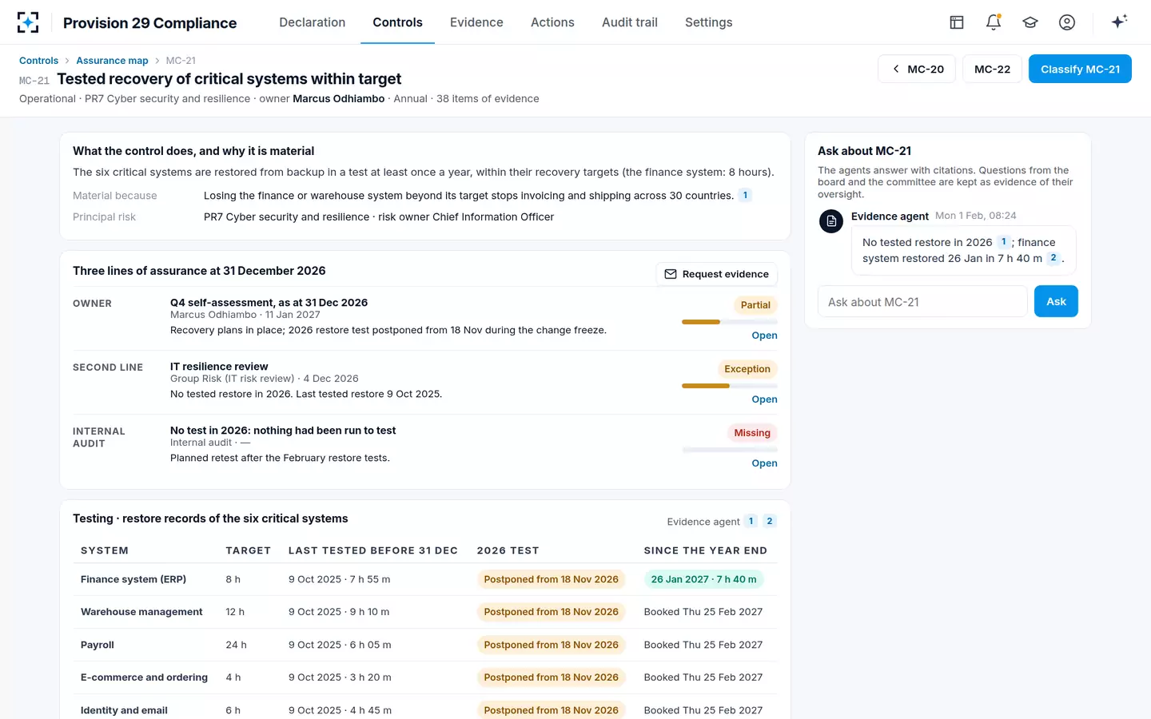
Task: Go to previous control MC-20
Action: click(917, 69)
